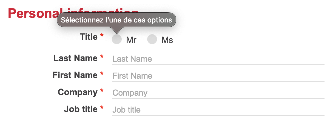Click the red asterisk beside Last Name
The width and height of the screenshot is (330, 120).
tap(102, 57)
